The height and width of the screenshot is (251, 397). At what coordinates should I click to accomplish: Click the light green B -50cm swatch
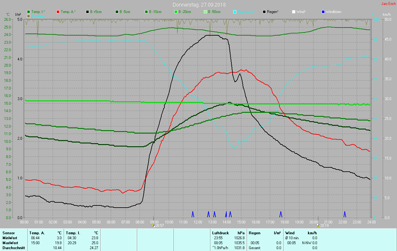[x=205, y=12]
